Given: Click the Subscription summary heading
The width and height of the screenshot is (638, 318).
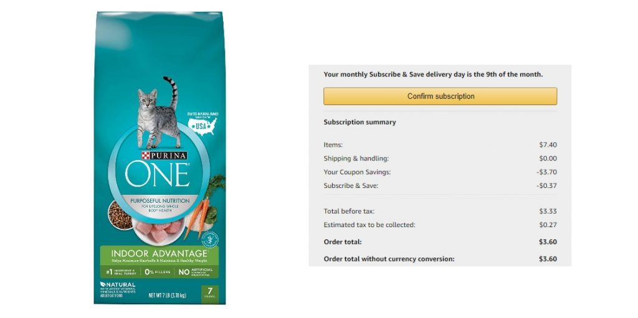Looking at the screenshot, I should pos(359,122).
